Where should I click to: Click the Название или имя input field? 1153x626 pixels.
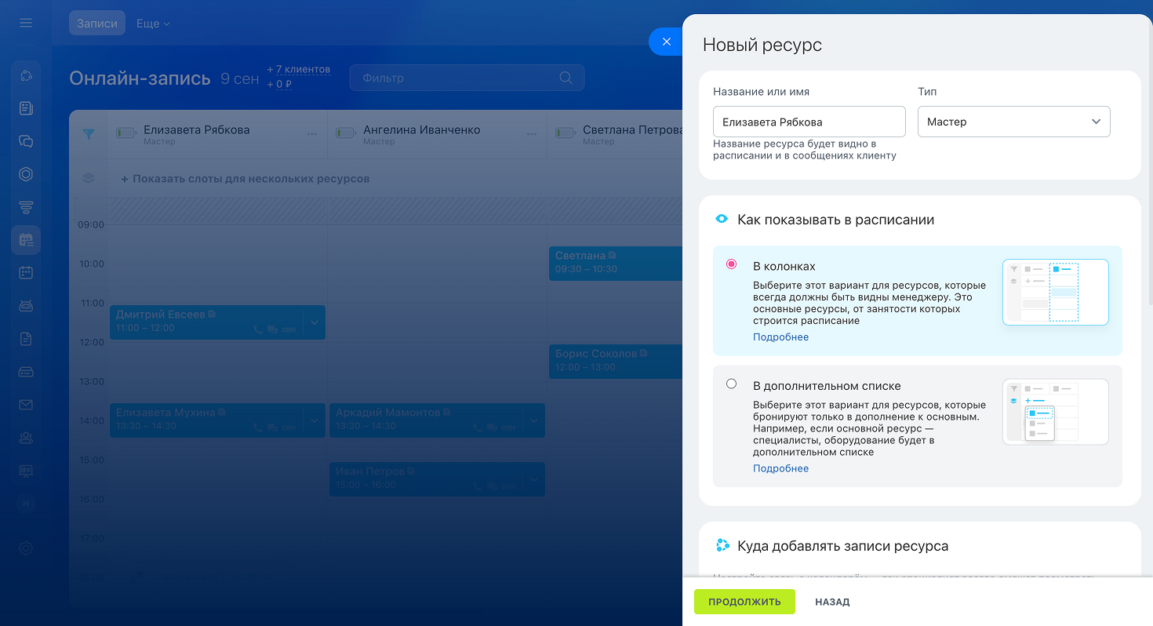click(809, 122)
